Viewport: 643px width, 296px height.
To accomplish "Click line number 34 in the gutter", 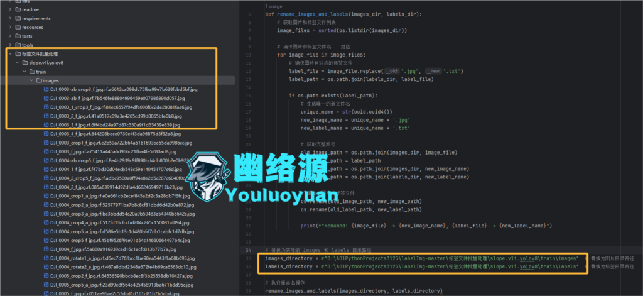I will coord(248,250).
